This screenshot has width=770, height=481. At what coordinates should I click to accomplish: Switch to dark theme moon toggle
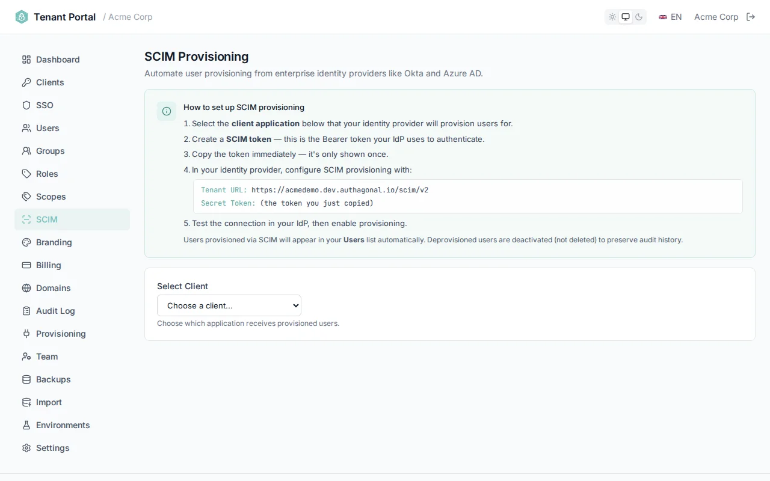tap(639, 17)
